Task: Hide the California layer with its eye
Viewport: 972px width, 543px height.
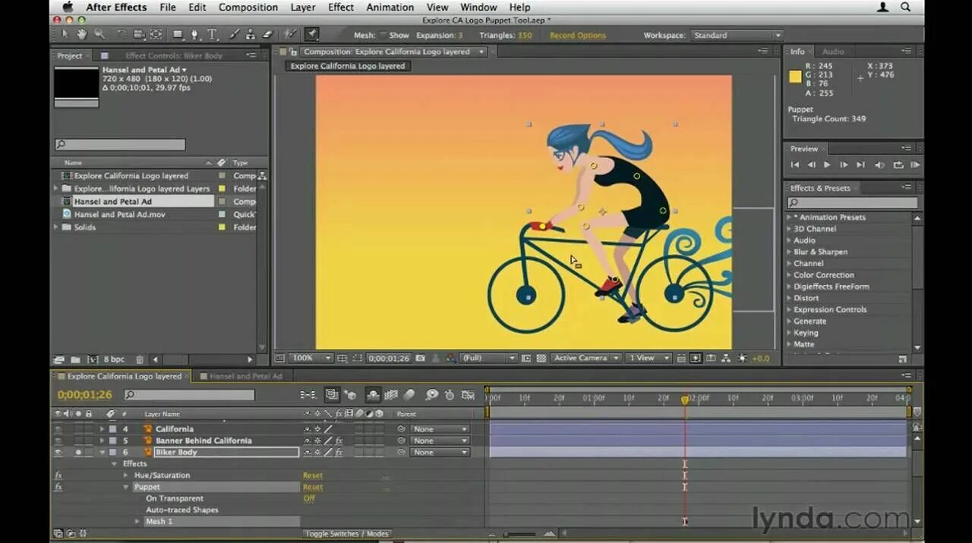Action: (x=58, y=428)
